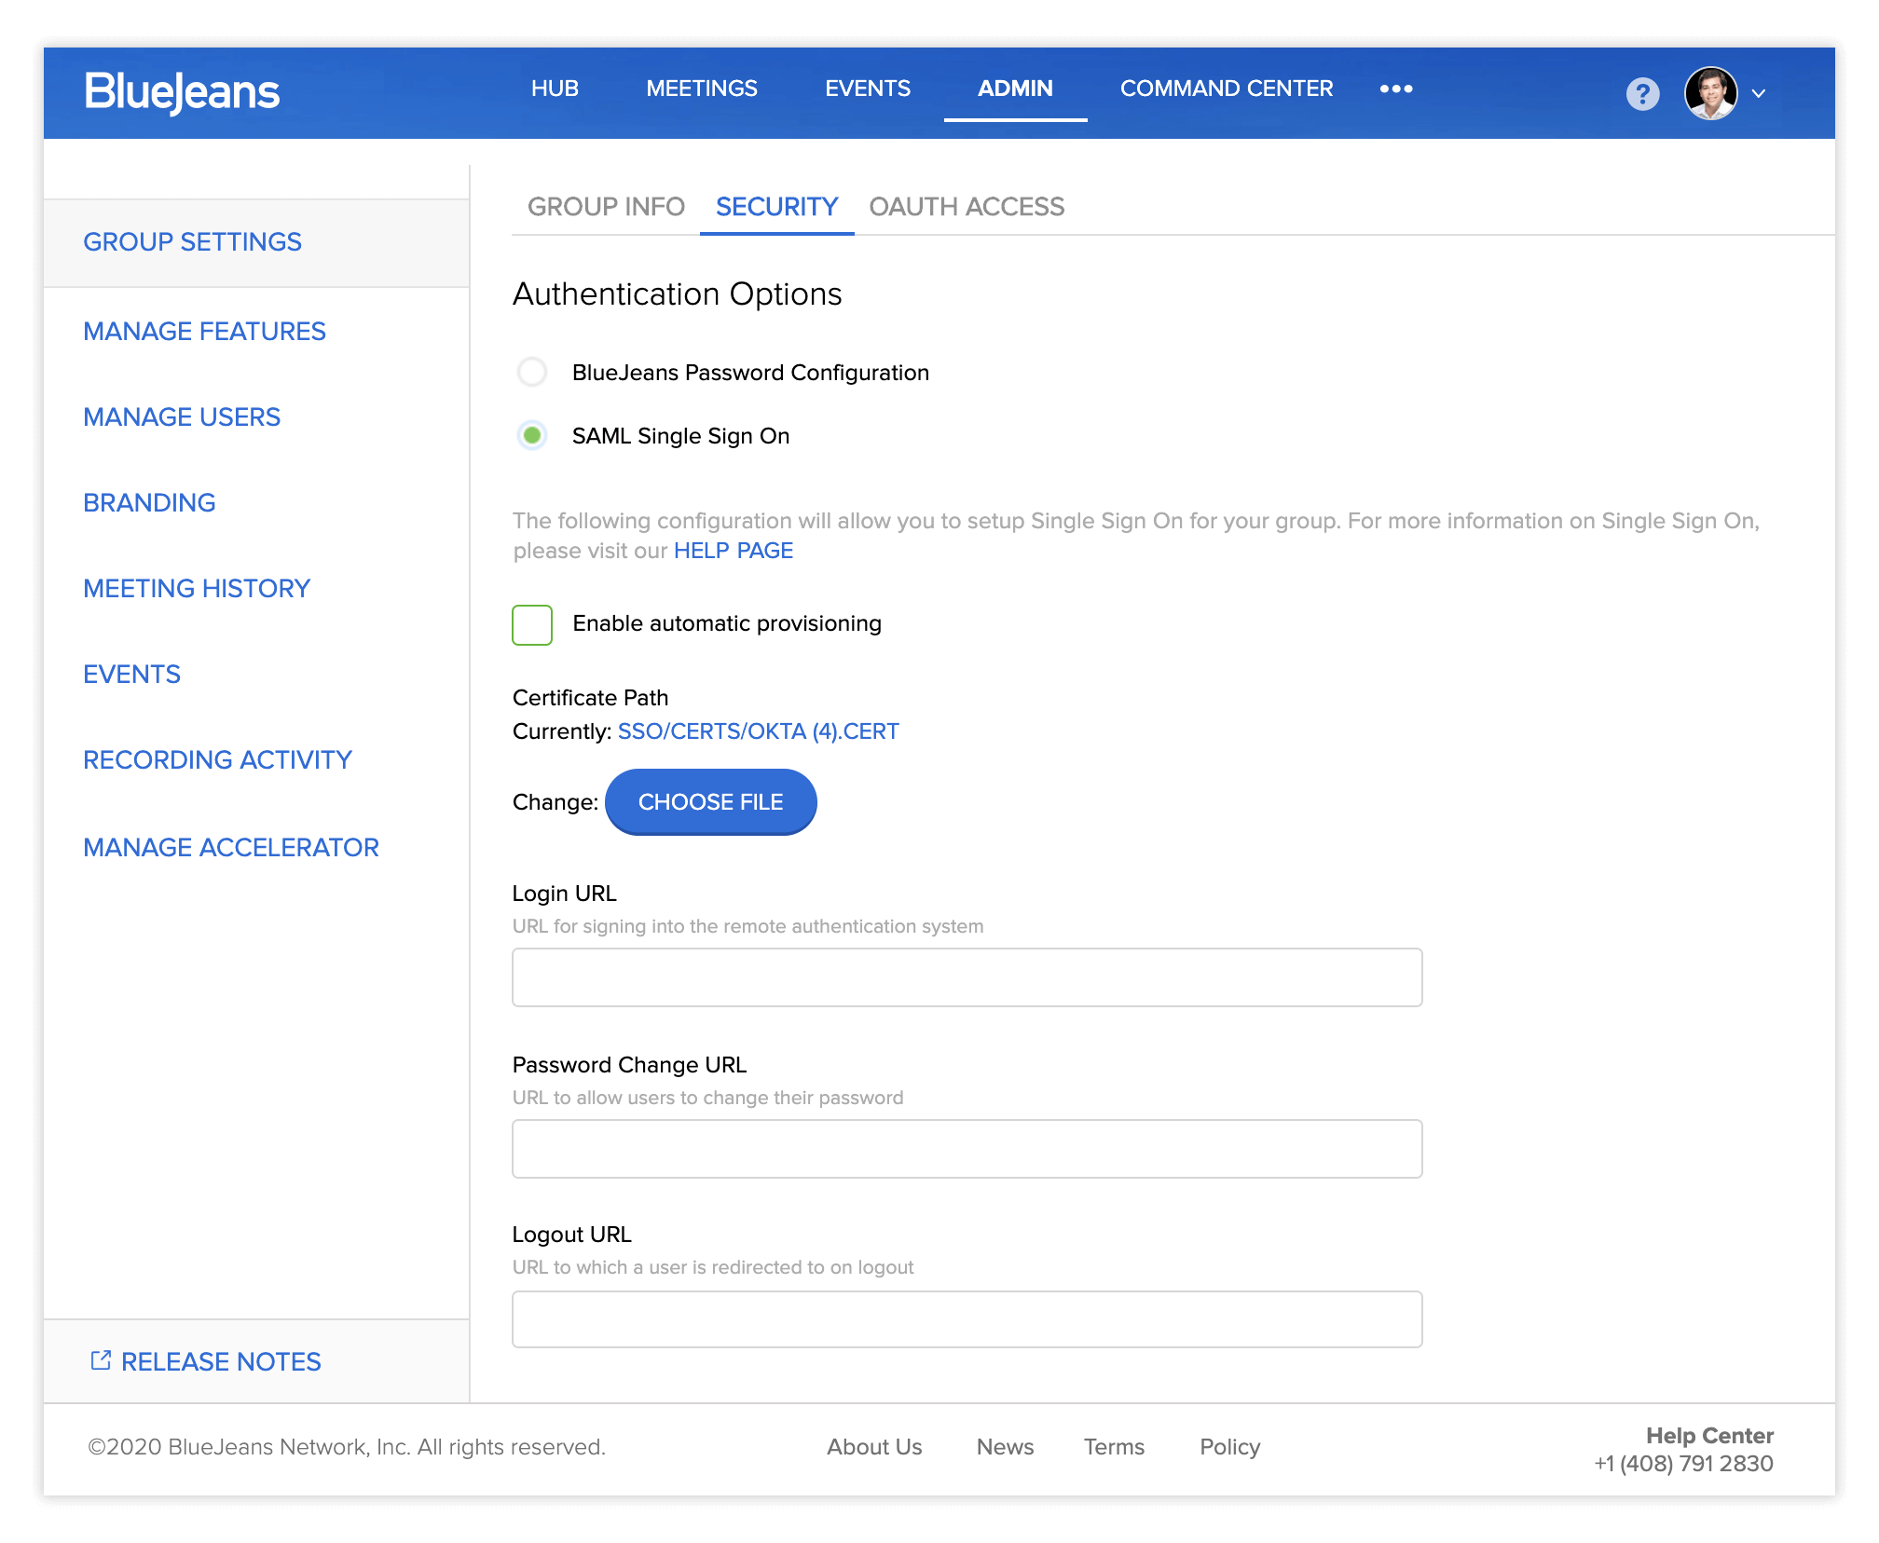
Task: Go to the HUB menu
Action: 555,89
